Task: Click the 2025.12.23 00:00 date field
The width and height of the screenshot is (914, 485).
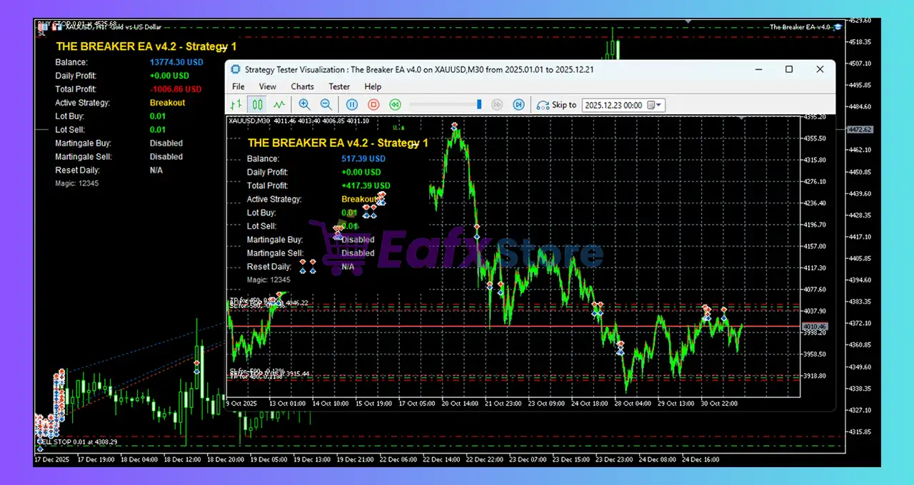Action: point(614,105)
